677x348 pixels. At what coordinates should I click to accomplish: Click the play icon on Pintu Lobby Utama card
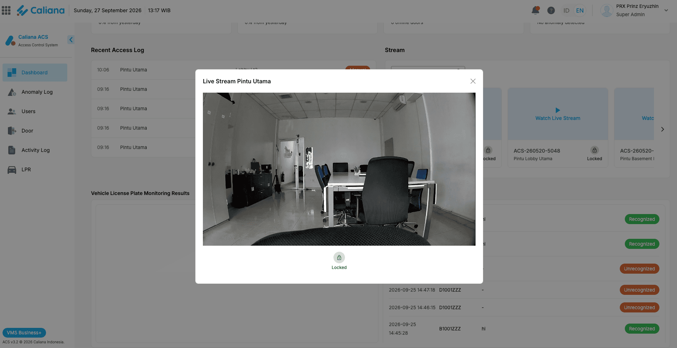[558, 110]
